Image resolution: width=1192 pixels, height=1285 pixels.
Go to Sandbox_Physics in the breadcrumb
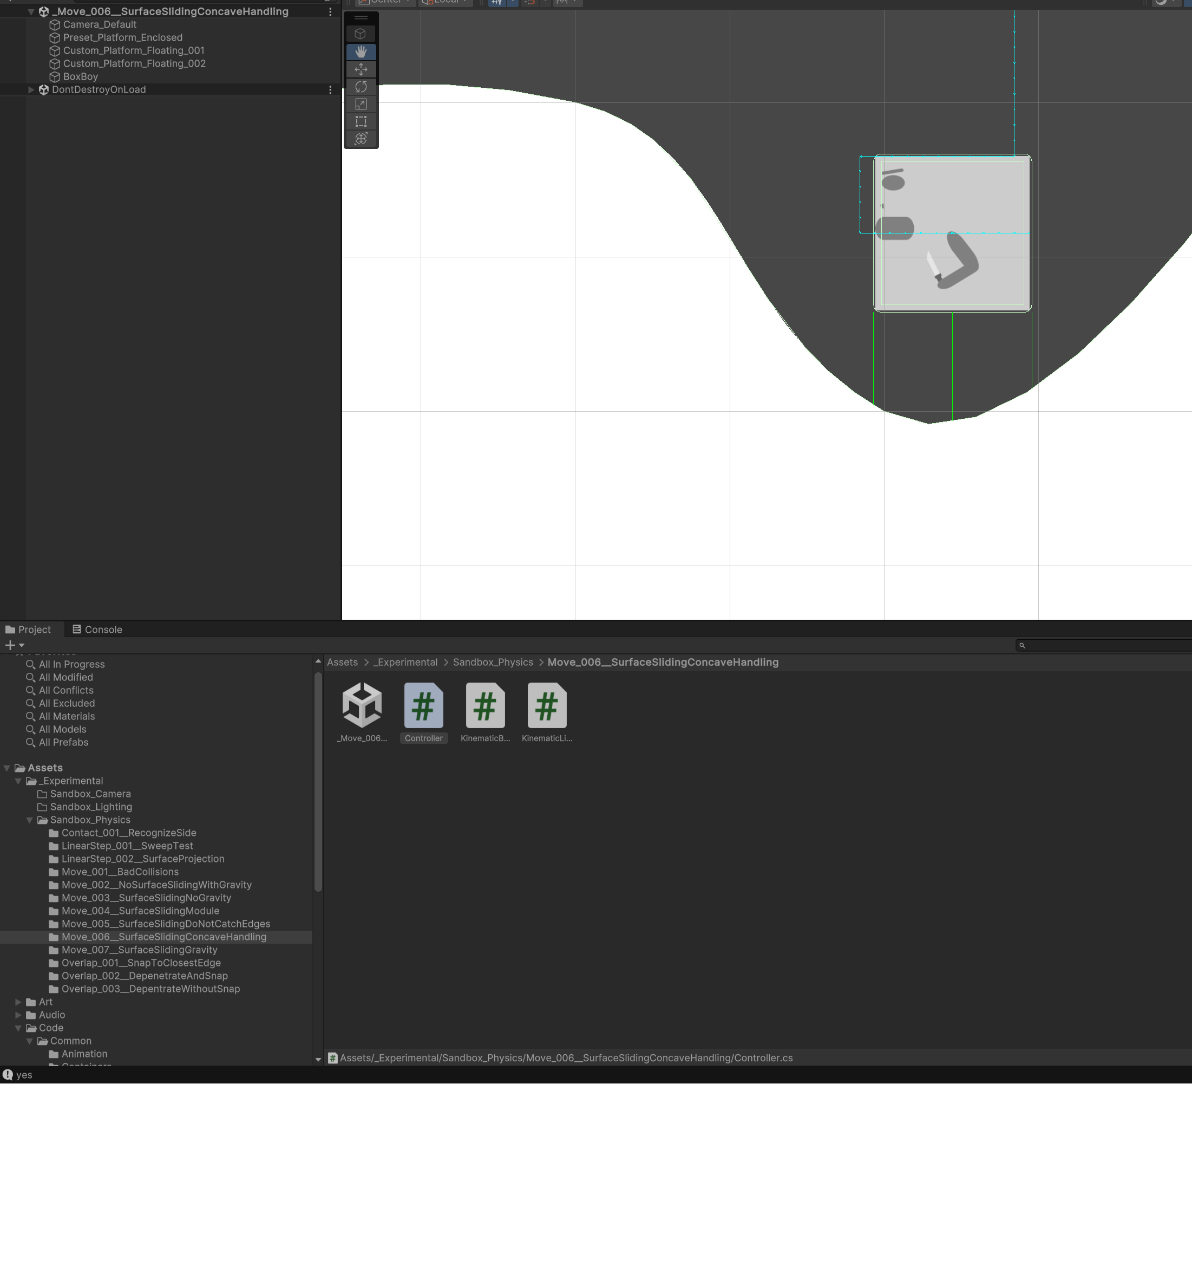tap(492, 662)
